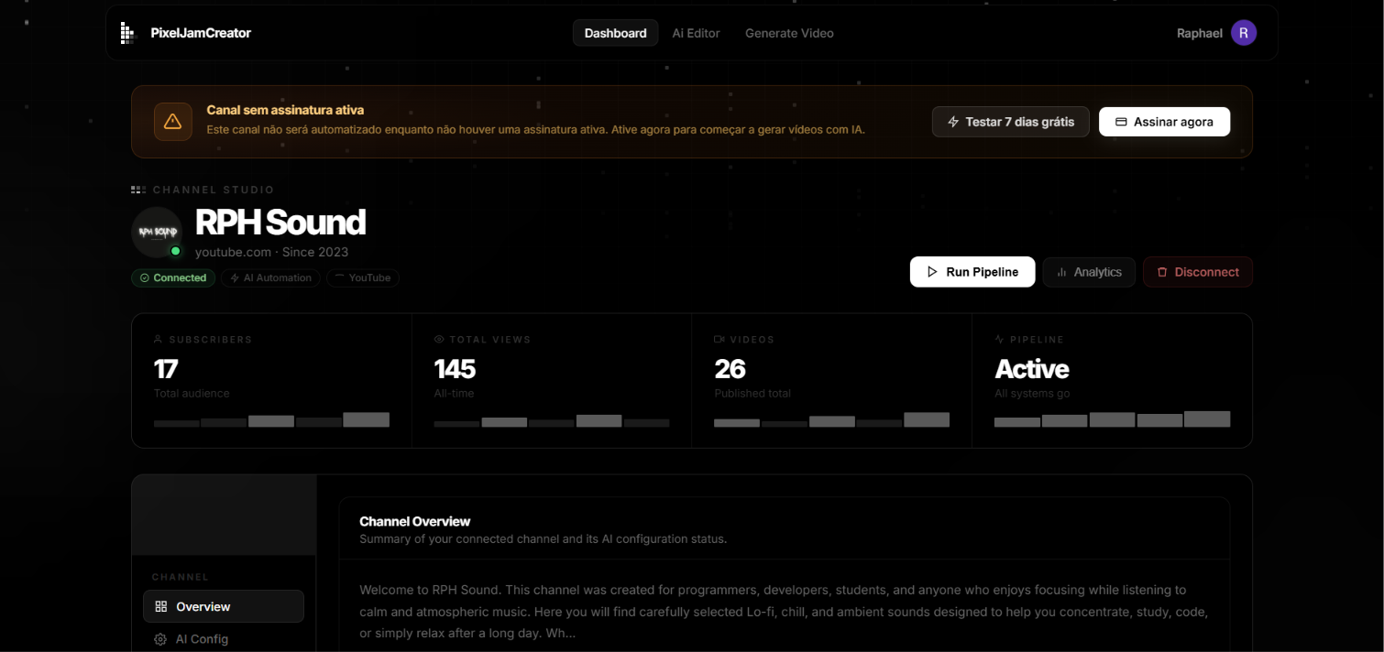Click the Overview grid icon

[161, 606]
